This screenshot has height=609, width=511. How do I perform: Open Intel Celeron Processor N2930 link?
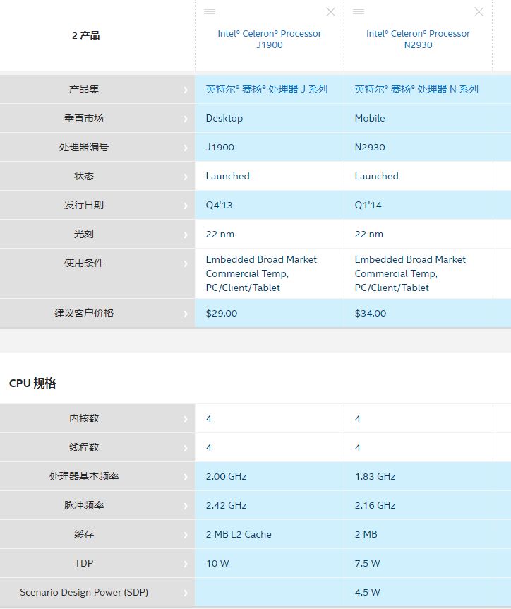(x=418, y=40)
